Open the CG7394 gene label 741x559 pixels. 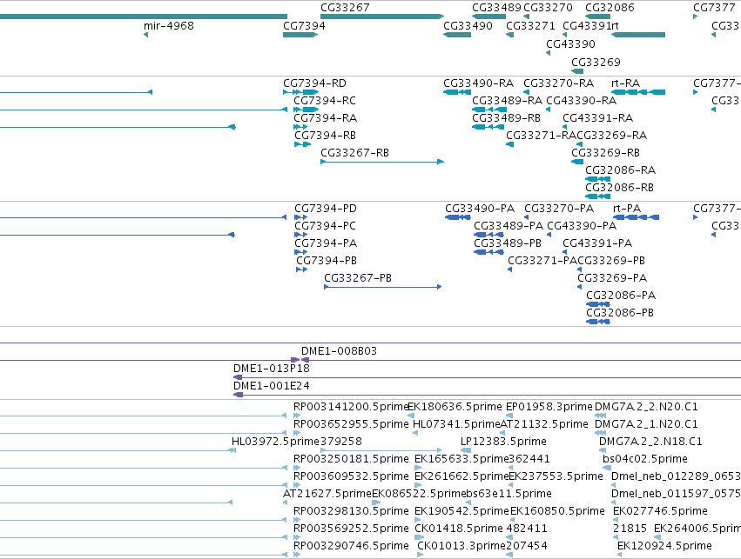click(304, 26)
